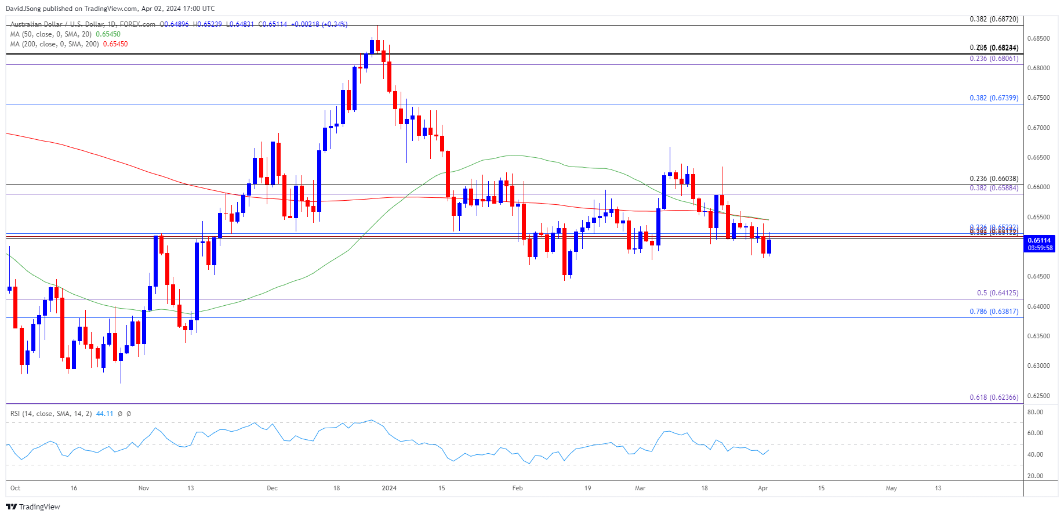
Task: Select the MA (200, close, 0, SMA, 200) legend
Action: click(x=55, y=44)
